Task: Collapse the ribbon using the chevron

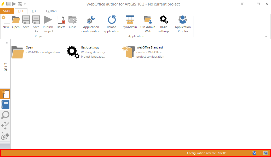Action: coord(266,36)
